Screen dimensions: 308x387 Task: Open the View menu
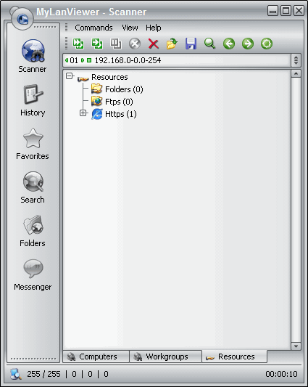[x=130, y=28]
